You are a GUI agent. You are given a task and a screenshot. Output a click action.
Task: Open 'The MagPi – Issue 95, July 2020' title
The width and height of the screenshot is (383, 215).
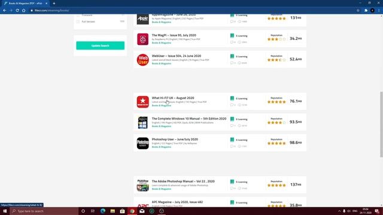174,35
